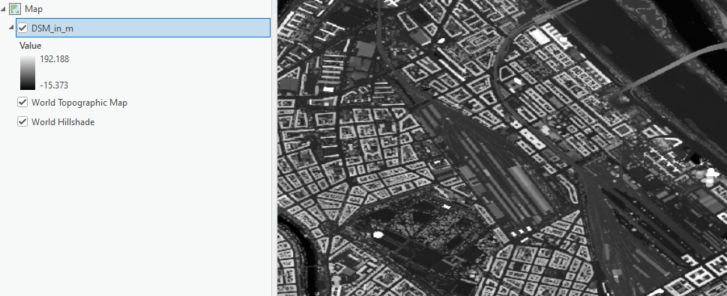Collapse the DSM_in_m layer legend
Viewport: 727px width, 296px height.
point(11,28)
